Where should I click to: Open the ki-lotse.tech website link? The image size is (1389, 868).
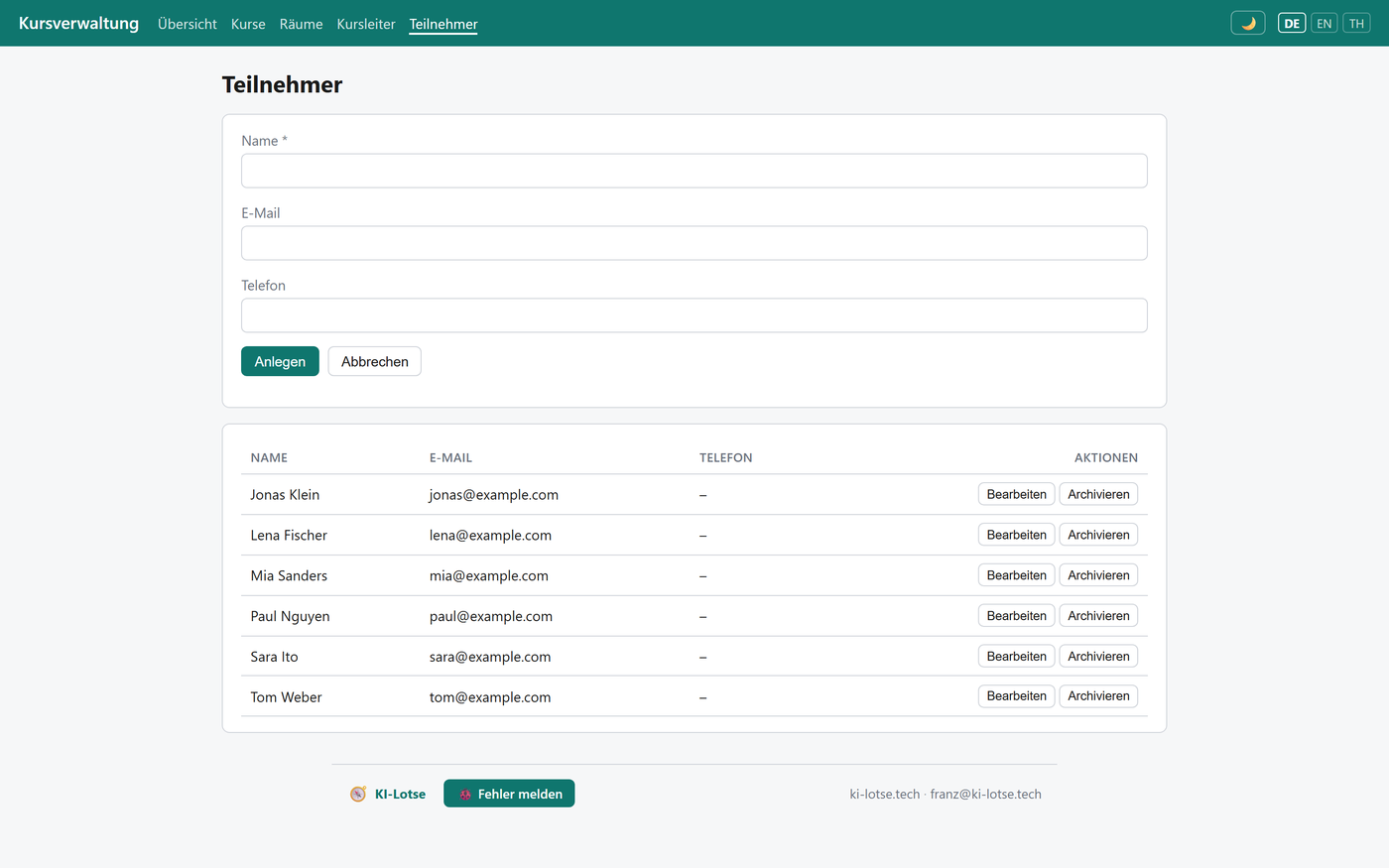click(885, 794)
